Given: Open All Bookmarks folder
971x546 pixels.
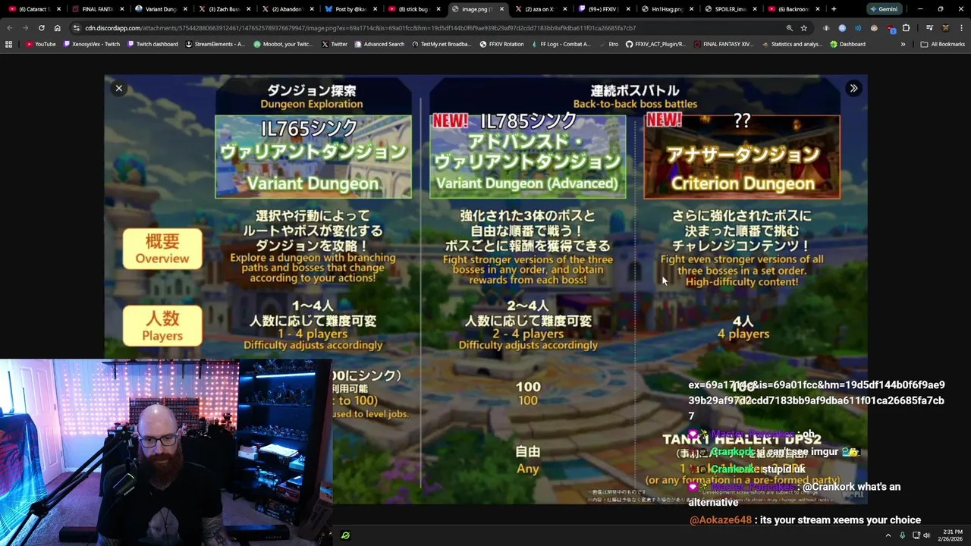Looking at the screenshot, I should pos(942,44).
